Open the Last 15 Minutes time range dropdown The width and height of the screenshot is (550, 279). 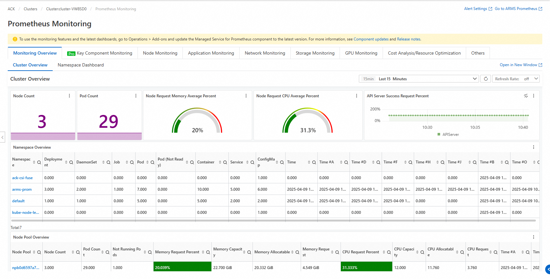point(419,79)
